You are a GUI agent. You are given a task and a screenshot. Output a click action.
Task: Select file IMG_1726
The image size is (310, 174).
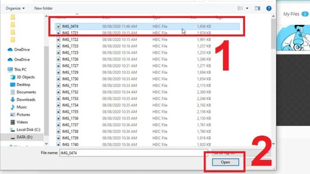coord(147,59)
